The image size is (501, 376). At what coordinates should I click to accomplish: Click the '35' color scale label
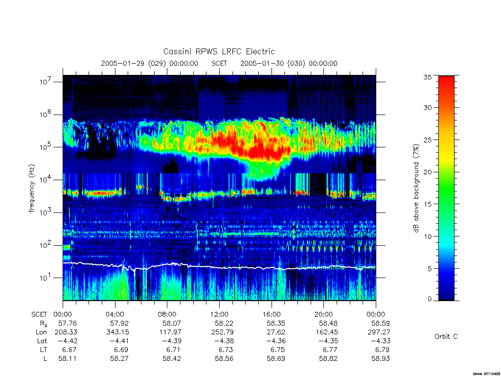(x=428, y=77)
